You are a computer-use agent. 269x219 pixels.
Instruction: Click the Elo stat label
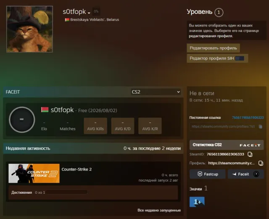44,129
